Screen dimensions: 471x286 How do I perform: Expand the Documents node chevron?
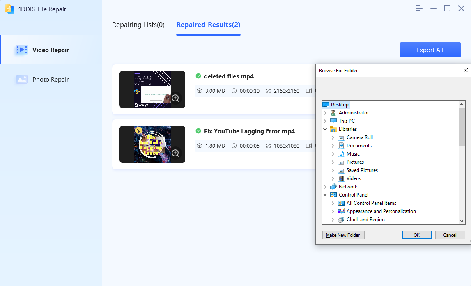[x=333, y=146]
